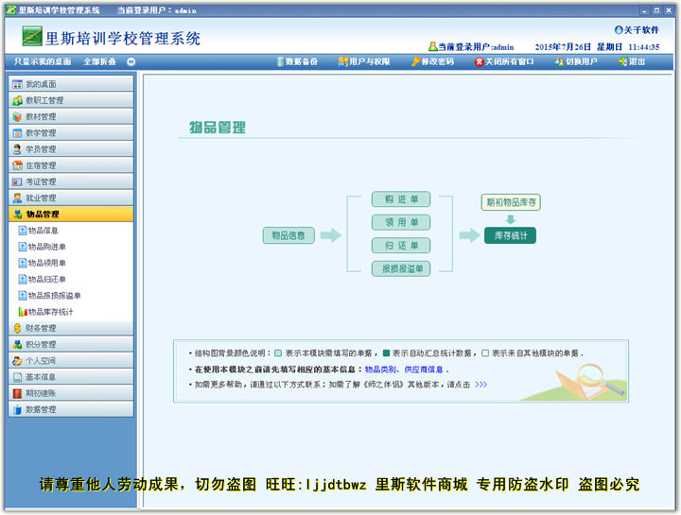Click the 教职工管理 people icon
681x515 pixels.
pyautogui.click(x=17, y=100)
